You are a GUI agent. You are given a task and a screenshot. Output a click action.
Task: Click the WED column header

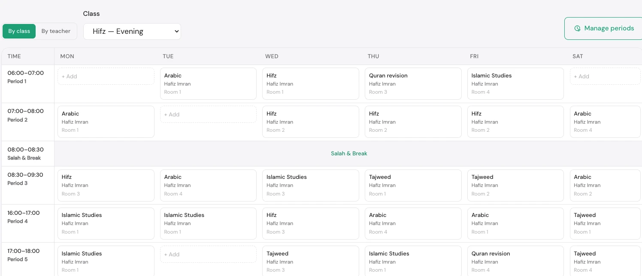(x=272, y=56)
